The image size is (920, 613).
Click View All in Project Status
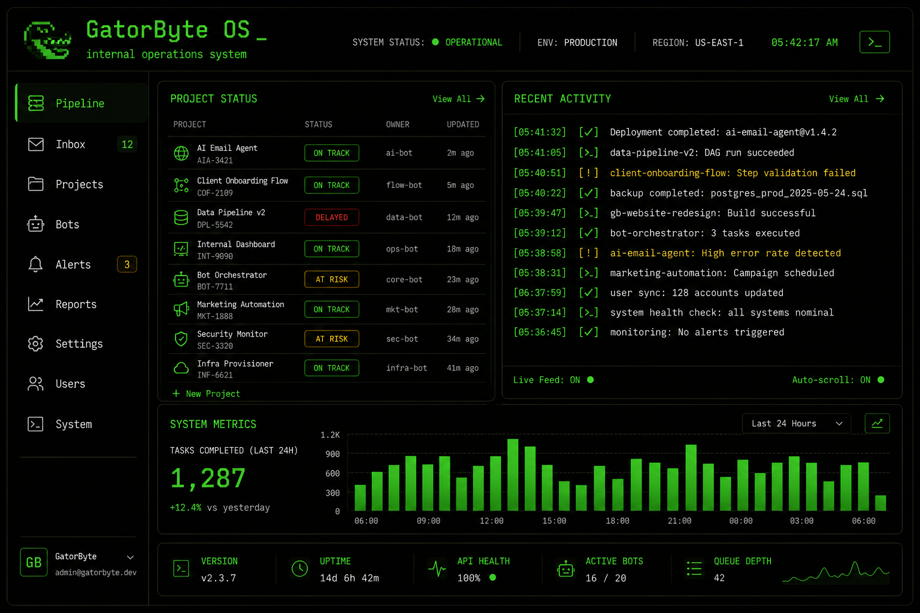pyautogui.click(x=458, y=99)
